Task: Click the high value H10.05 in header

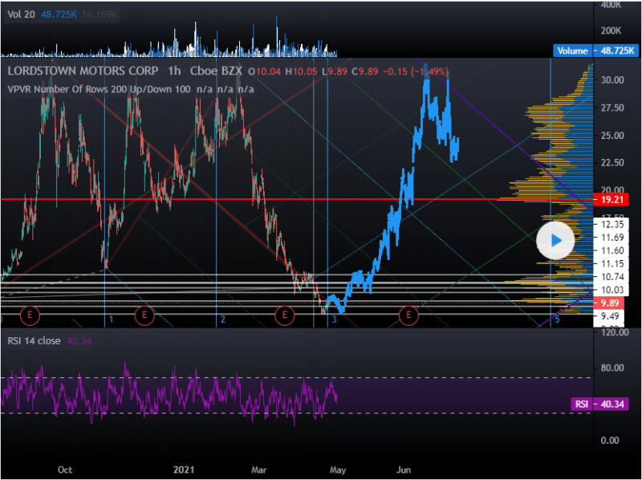Action: pos(301,71)
